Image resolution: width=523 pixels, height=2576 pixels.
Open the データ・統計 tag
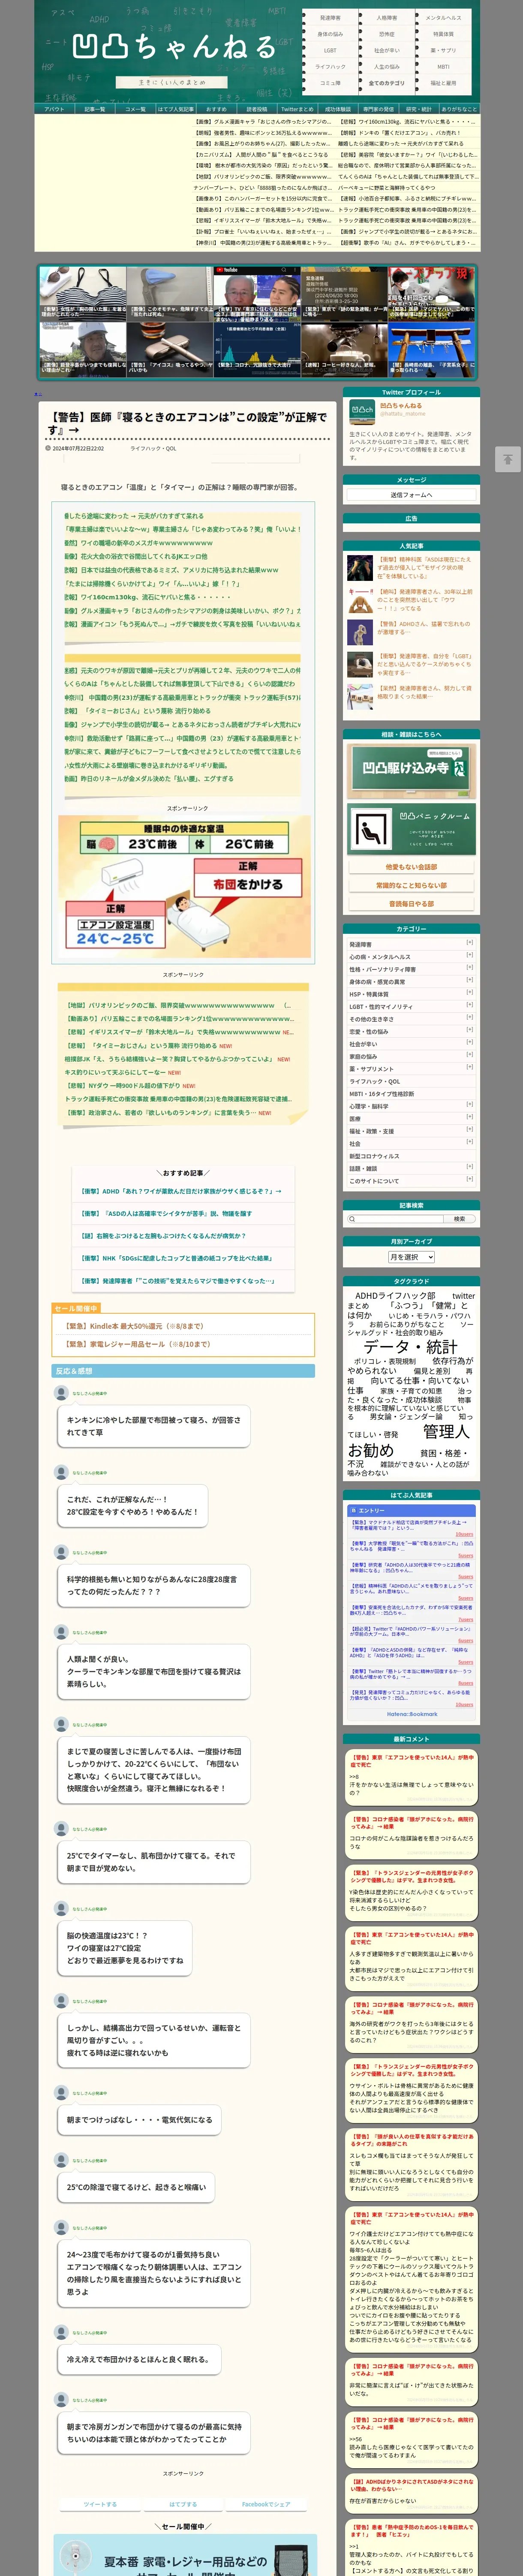click(x=410, y=1346)
